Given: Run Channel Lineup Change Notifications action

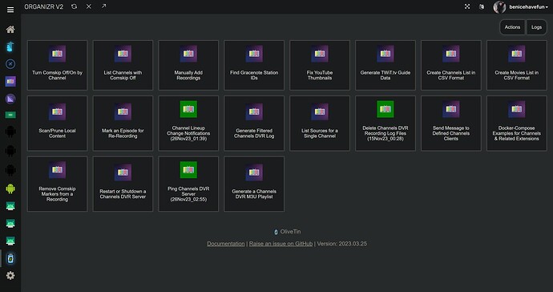Looking at the screenshot, I should pos(188,124).
